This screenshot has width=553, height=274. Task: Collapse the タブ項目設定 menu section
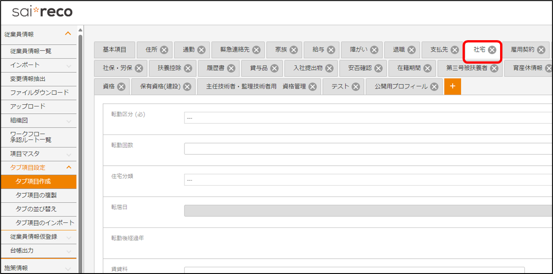tap(68, 167)
